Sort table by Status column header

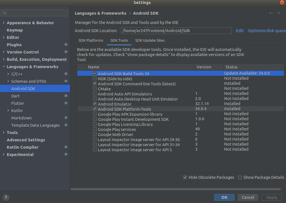(x=254, y=67)
